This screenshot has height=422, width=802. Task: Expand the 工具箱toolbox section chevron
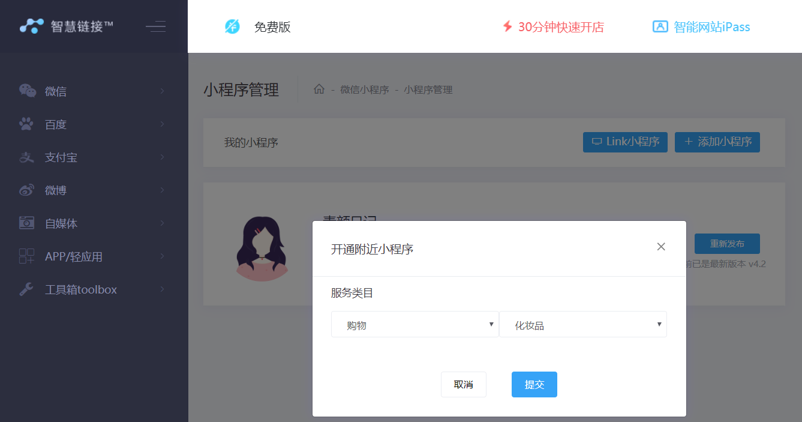point(161,289)
